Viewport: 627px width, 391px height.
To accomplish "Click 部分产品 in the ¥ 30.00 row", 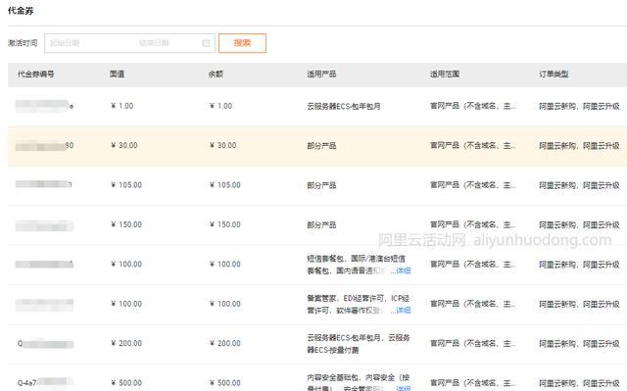I will click(x=321, y=146).
